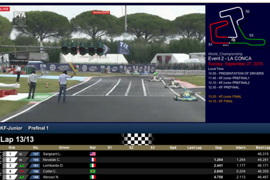Viewport: 270px width, 180px height.
Task: Click the Interv. column header
Action: pos(241,147)
